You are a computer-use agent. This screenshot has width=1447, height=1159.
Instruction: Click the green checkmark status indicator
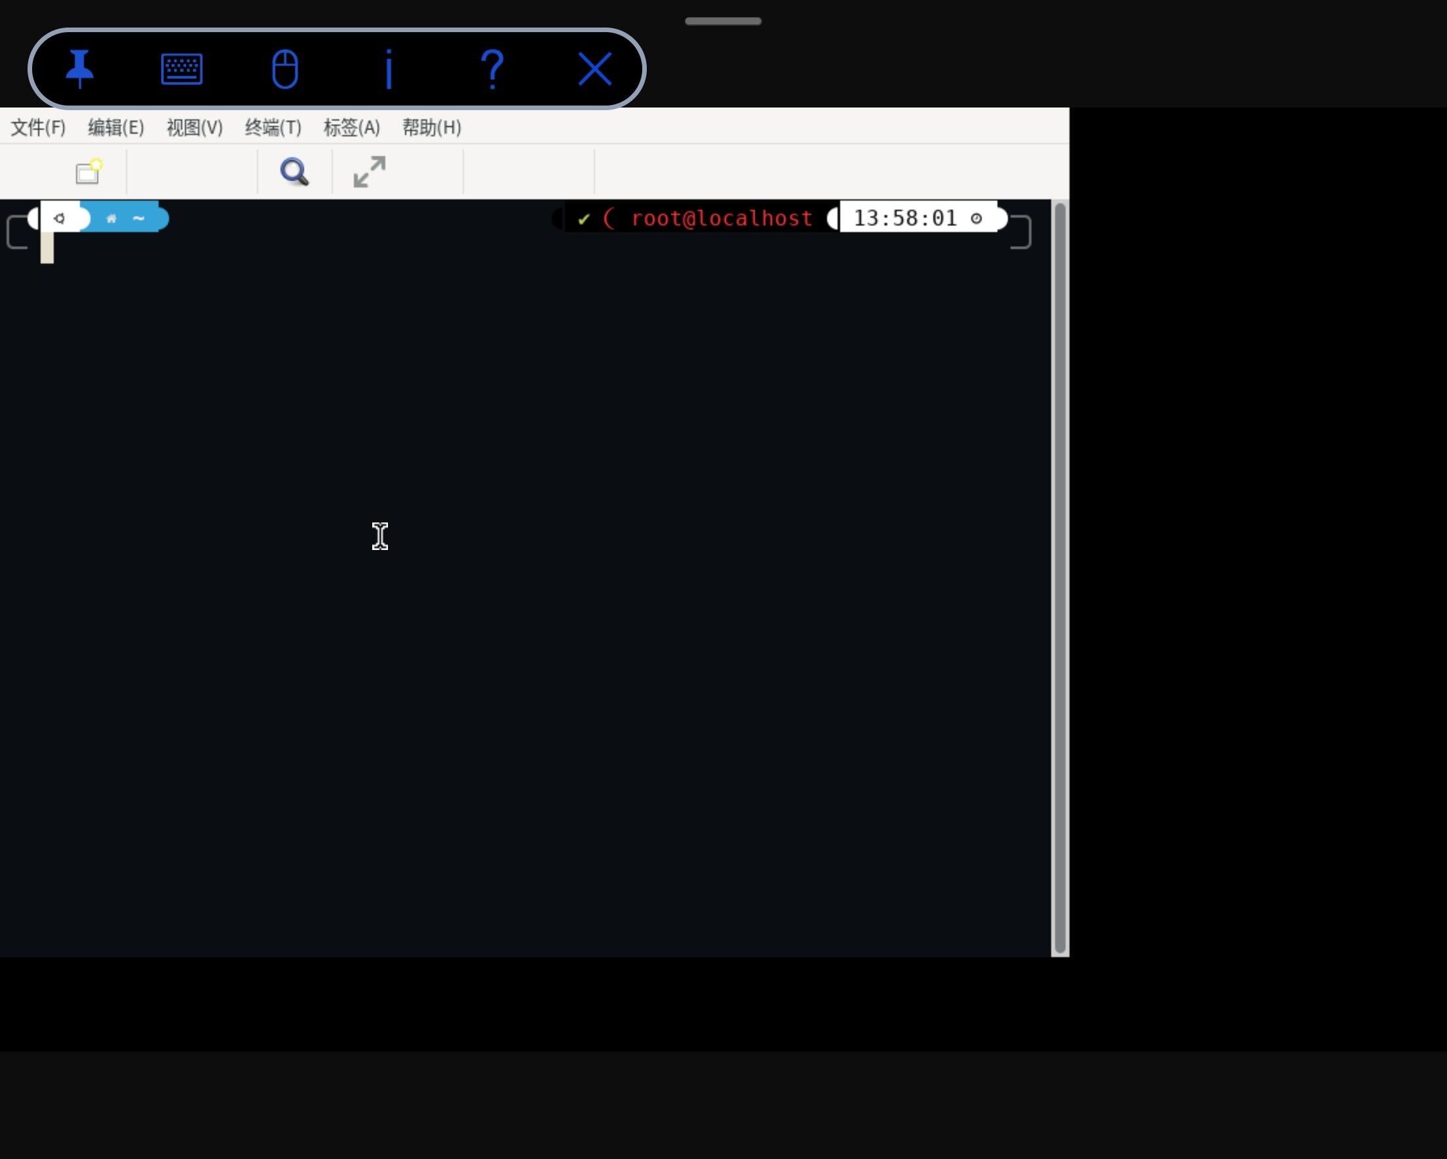tap(584, 219)
